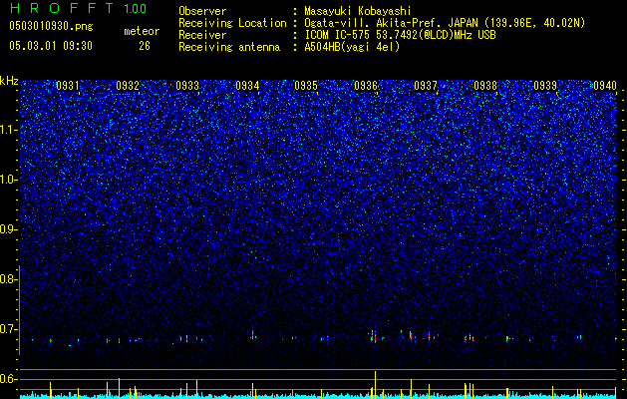Click the 0936 time marker

click(366, 85)
